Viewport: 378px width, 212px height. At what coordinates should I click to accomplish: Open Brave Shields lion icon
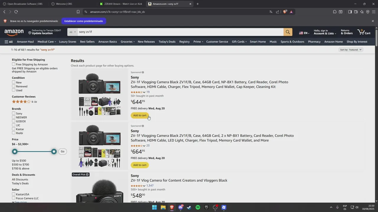pyautogui.click(x=285, y=12)
